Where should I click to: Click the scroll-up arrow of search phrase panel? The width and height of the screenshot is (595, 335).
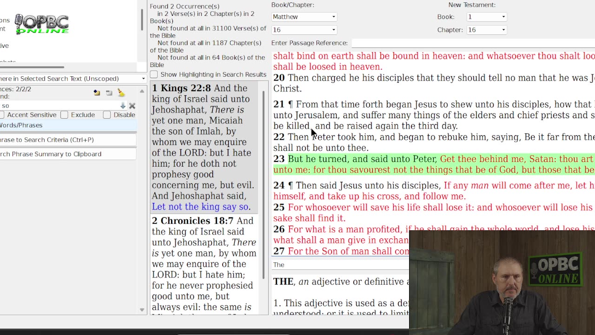(x=142, y=91)
